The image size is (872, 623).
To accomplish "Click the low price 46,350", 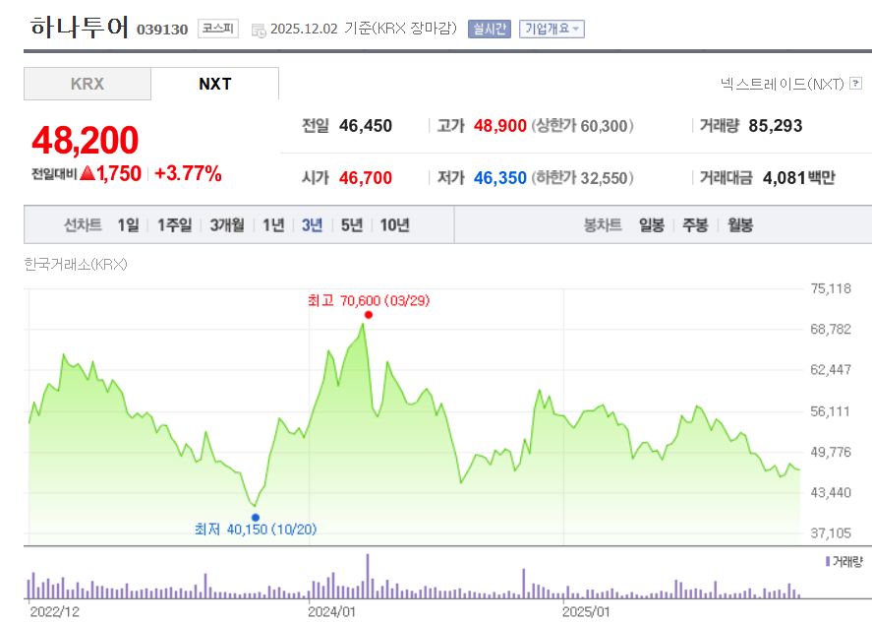I will 500,178.
